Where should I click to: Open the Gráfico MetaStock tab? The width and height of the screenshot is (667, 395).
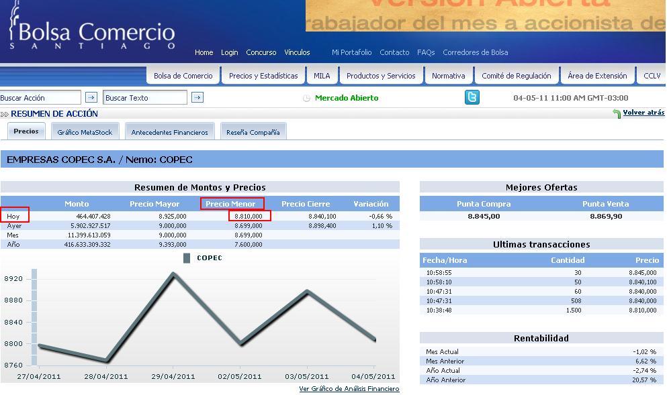click(x=85, y=132)
